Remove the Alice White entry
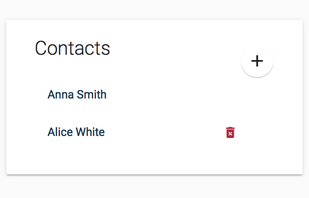Viewport: 309px width, 198px height. (230, 132)
